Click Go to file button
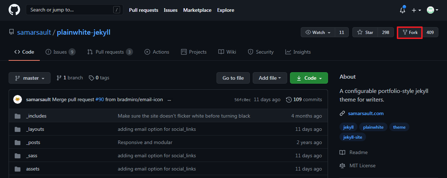Viewport: 447px width, 178px height. pyautogui.click(x=233, y=78)
